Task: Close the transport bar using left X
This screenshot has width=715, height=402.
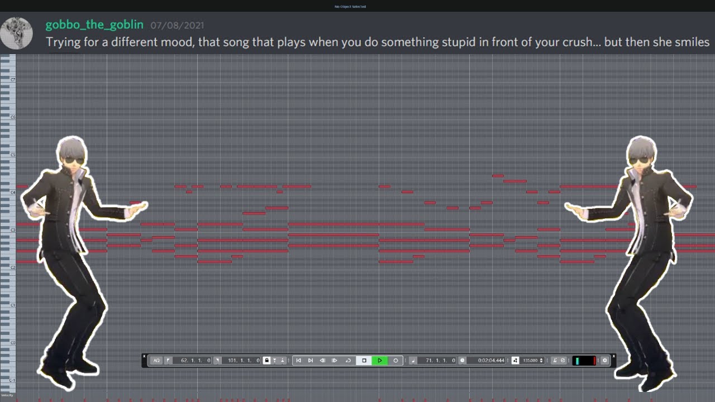Action: click(x=144, y=356)
